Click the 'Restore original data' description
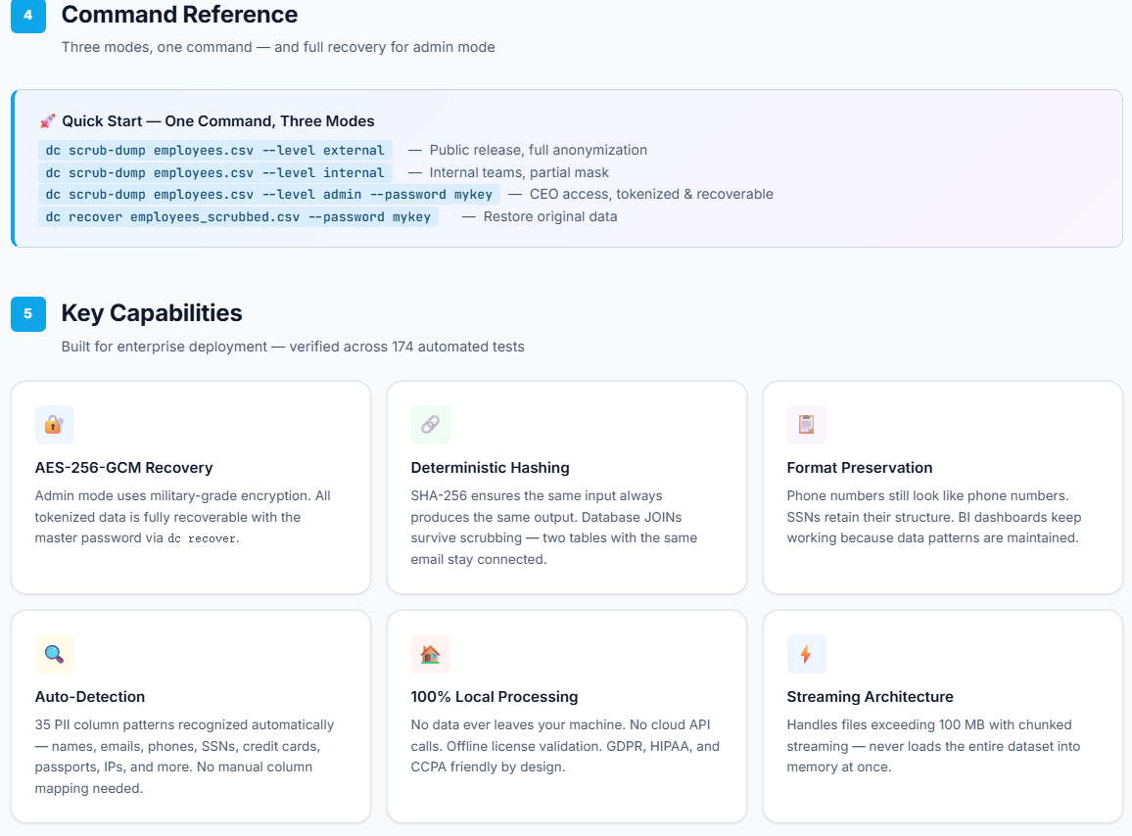 click(550, 216)
